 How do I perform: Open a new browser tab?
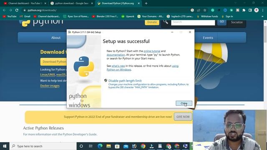pos(146,3)
